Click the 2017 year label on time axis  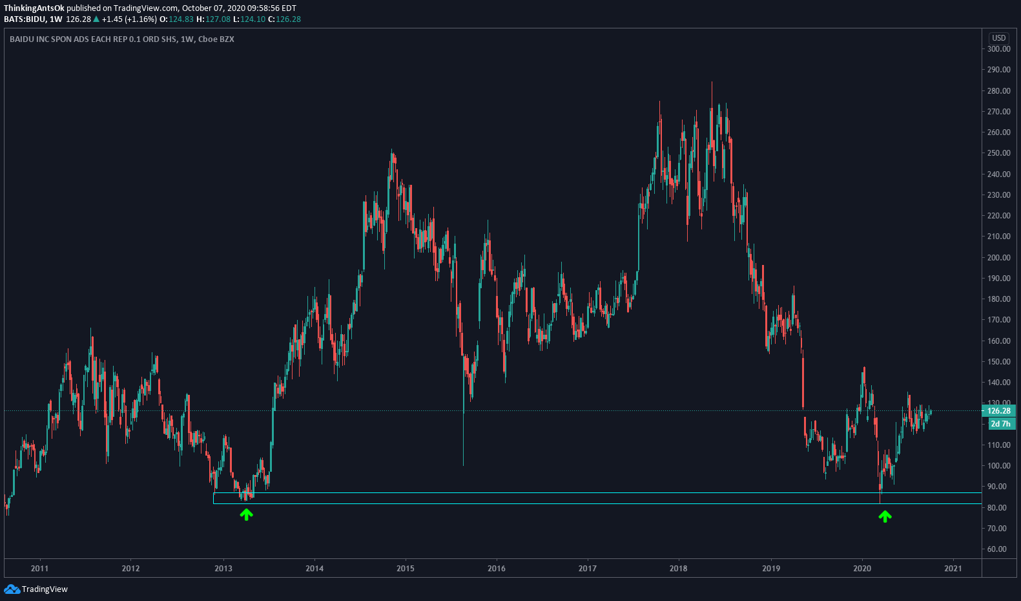pos(588,569)
